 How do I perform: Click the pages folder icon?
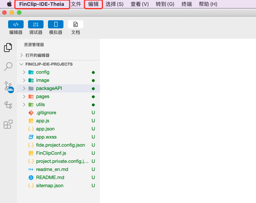31,97
